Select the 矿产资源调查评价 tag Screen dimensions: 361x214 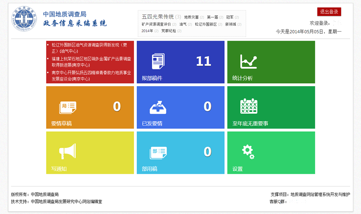[x=156, y=24]
